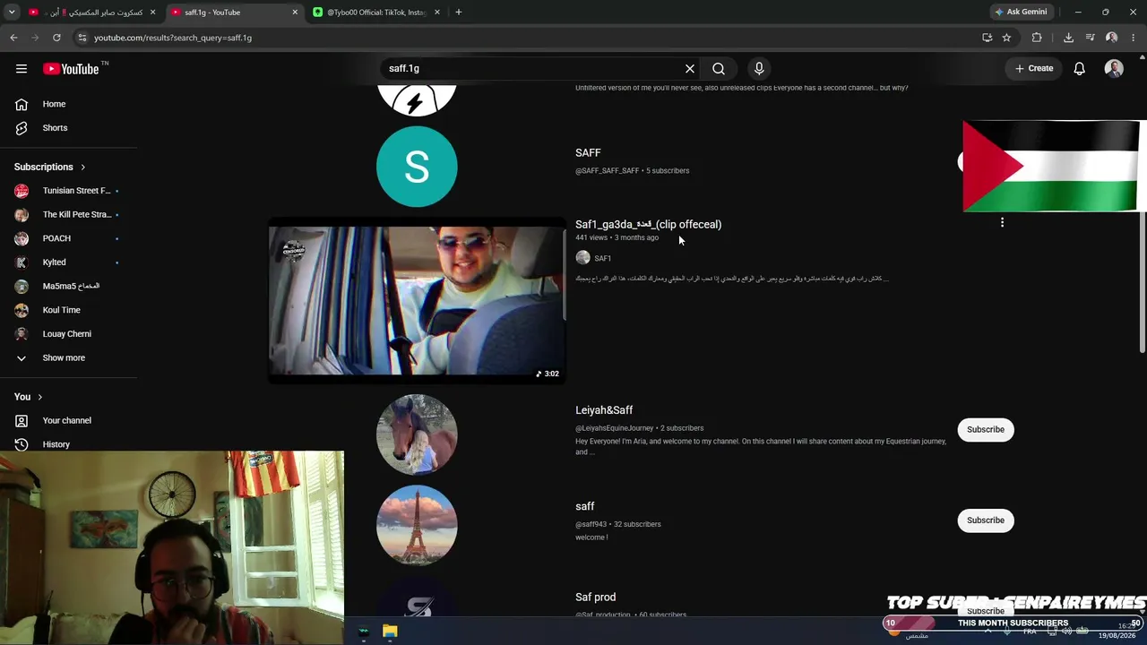Open Your channel icon in sidebar
The image size is (1147, 645).
tap(22, 420)
